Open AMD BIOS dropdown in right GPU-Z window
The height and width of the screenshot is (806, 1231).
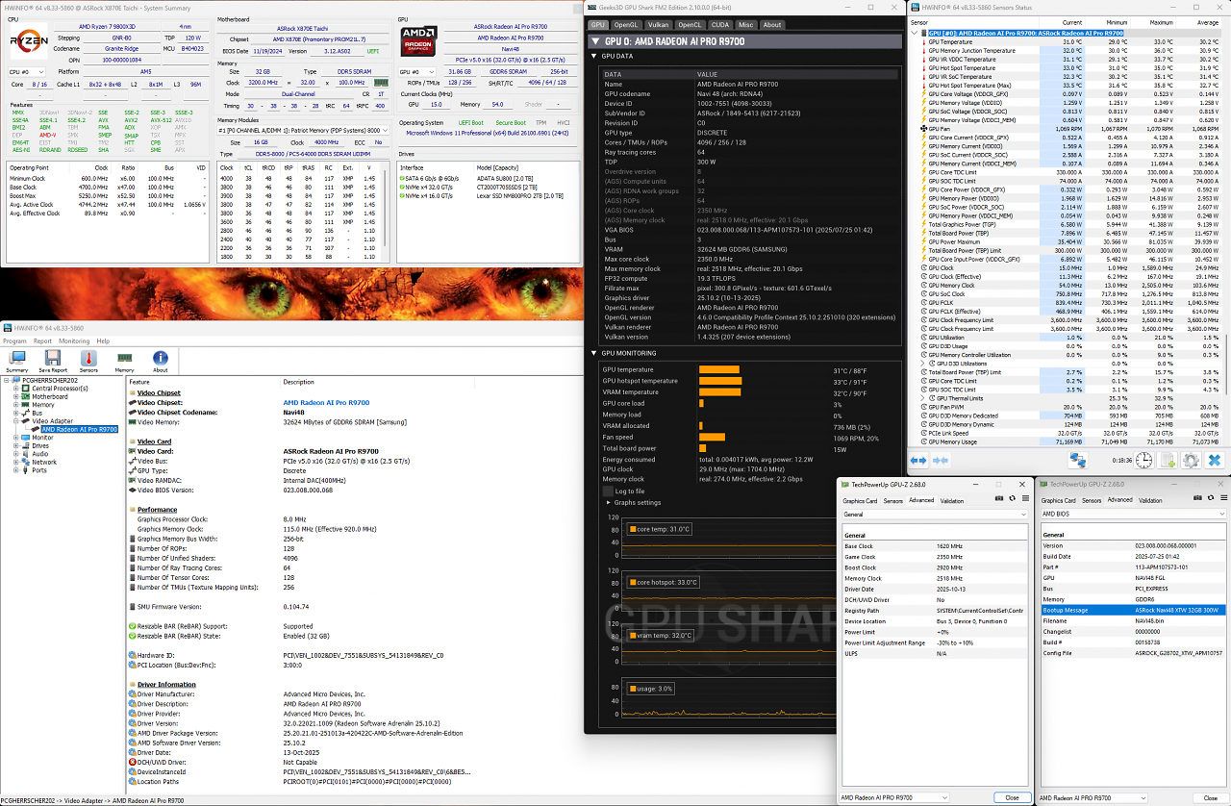(x=1134, y=515)
